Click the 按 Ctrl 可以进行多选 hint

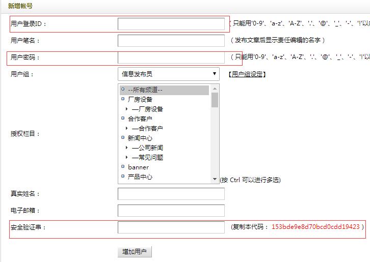click(250, 180)
